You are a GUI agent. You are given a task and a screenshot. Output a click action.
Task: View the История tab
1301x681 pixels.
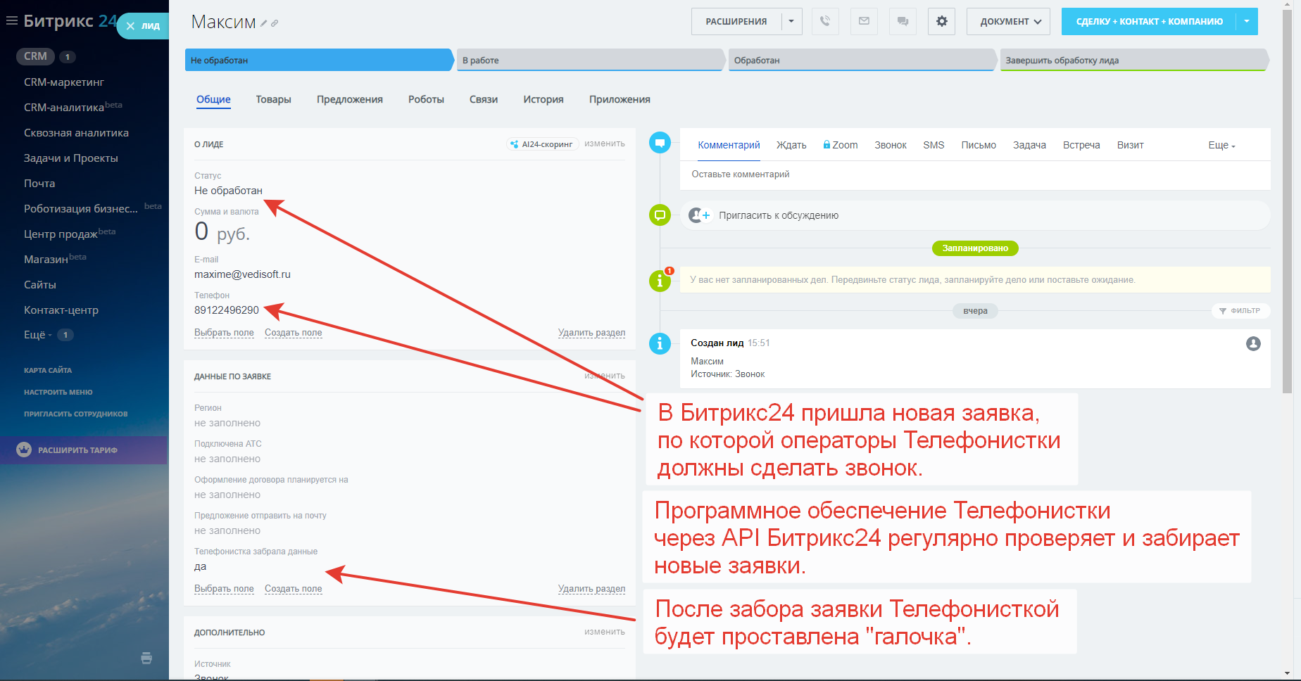click(x=543, y=99)
